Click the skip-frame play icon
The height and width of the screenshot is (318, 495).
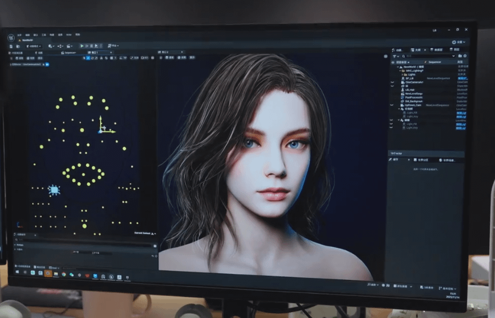(87, 46)
